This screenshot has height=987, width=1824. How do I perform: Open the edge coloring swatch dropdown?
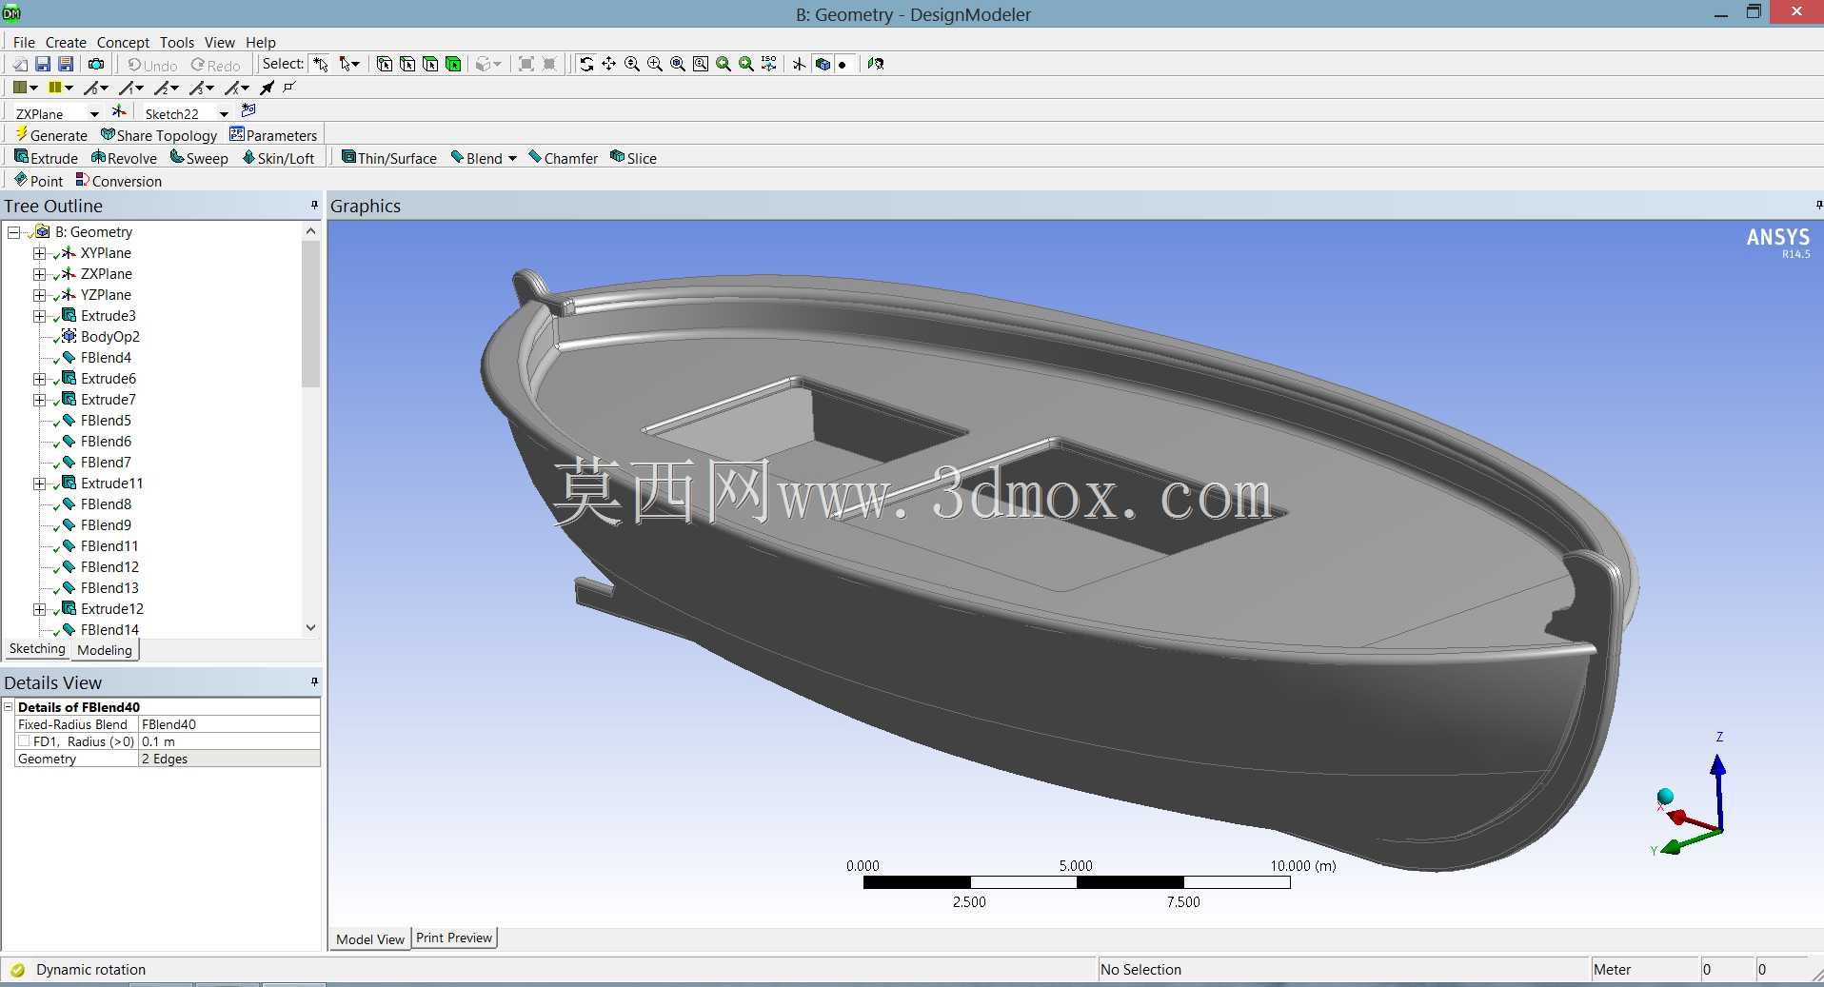tap(60, 88)
